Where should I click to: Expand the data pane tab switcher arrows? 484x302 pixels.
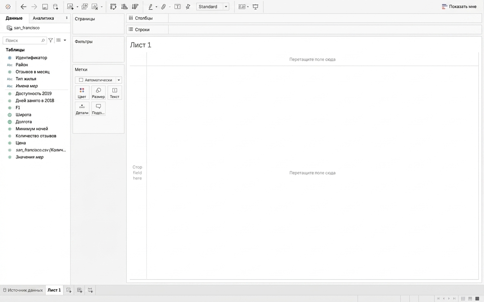pyautogui.click(x=67, y=18)
